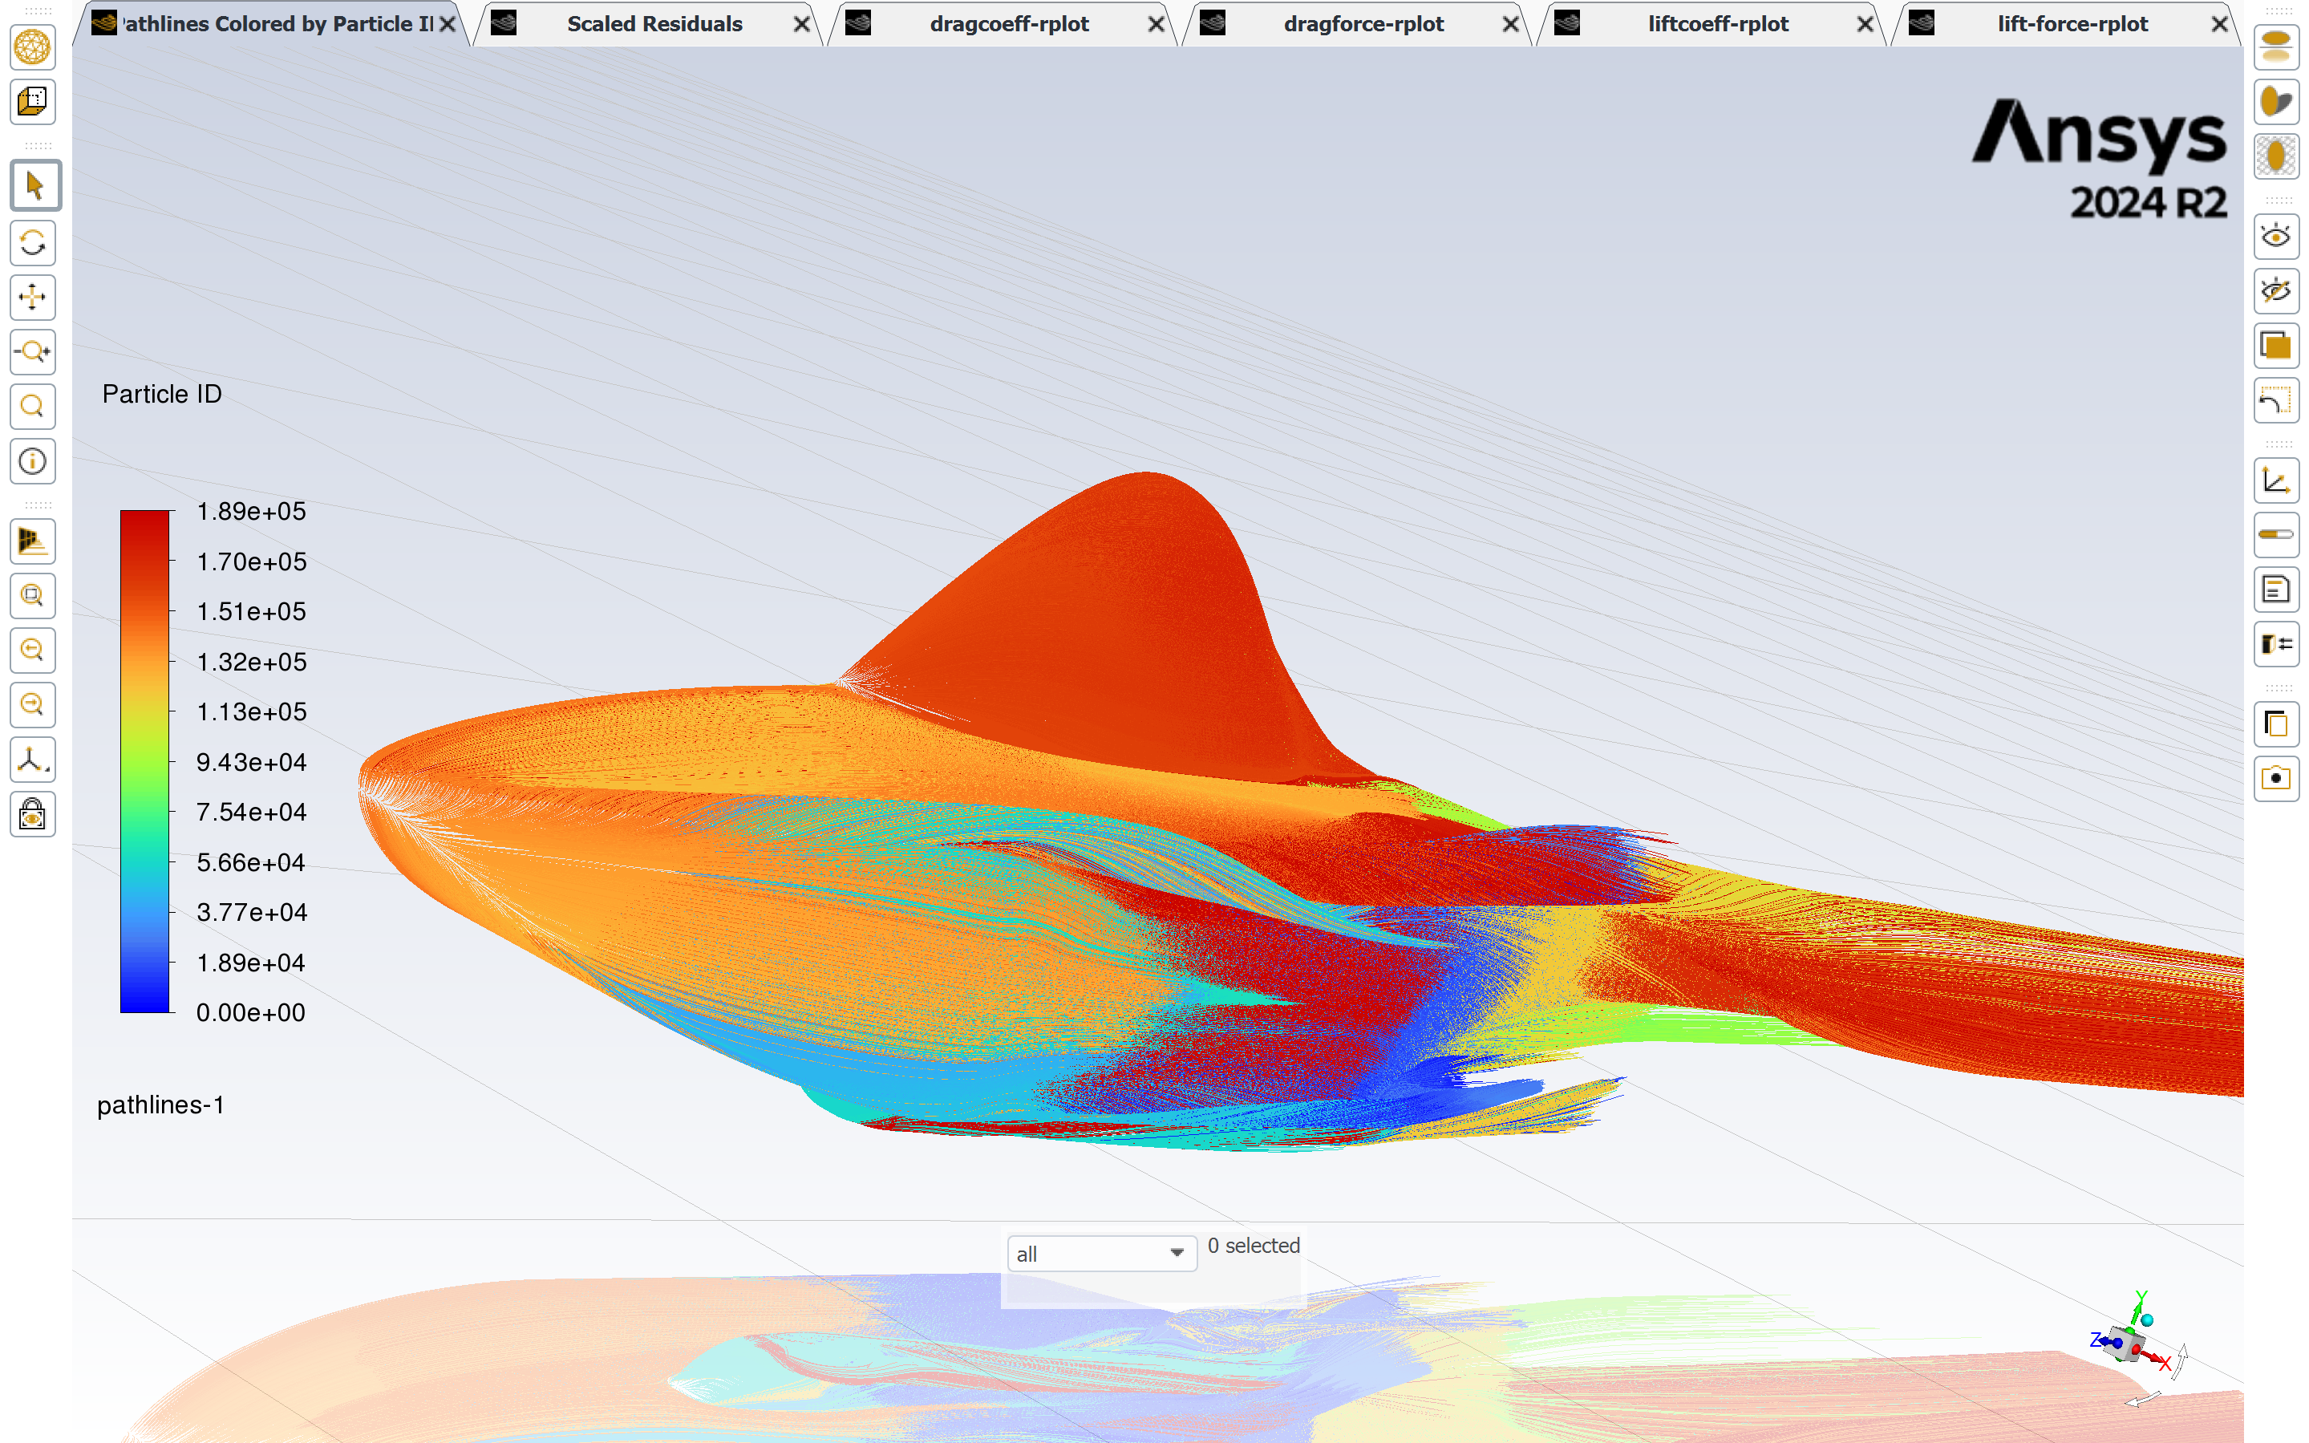Click the fit to window zoom icon

click(x=32, y=595)
